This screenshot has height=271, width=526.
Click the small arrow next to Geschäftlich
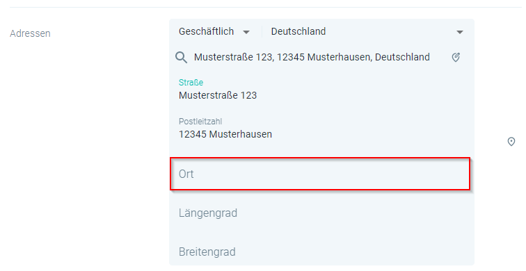coord(246,32)
